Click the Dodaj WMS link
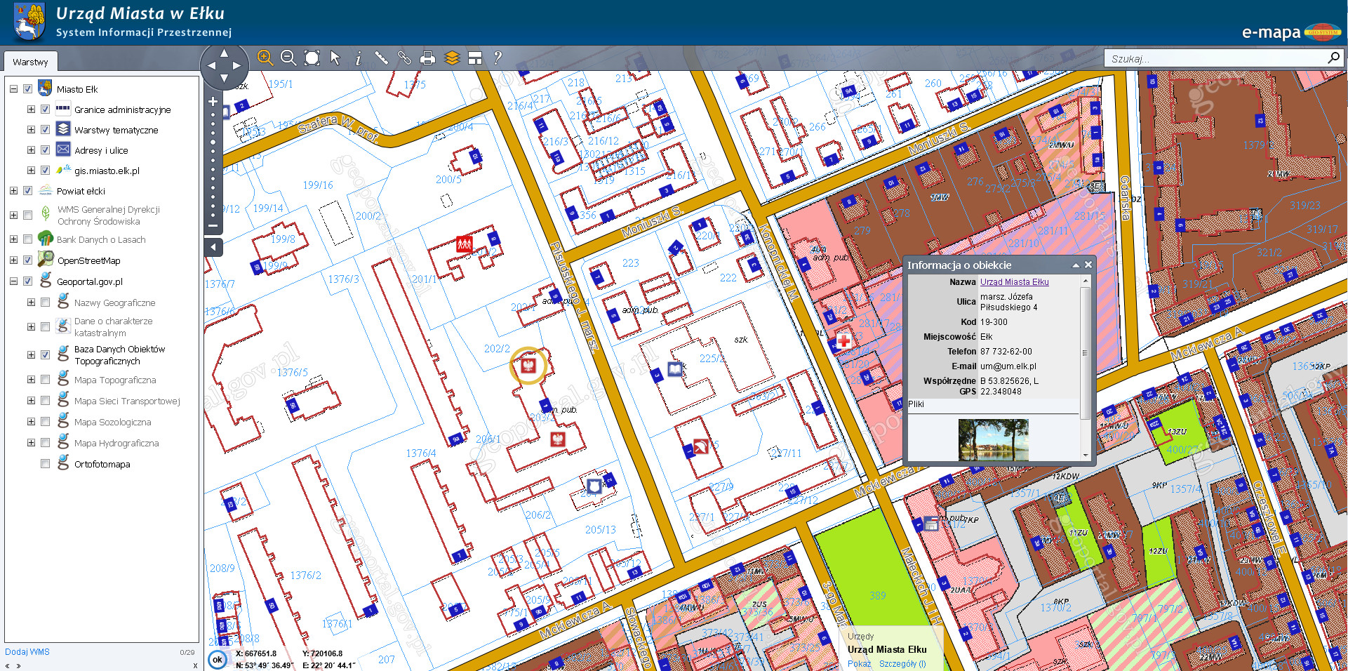 (x=27, y=652)
